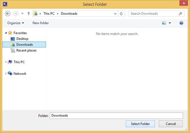
Task: Open the Organize menu
Action: (16, 23)
